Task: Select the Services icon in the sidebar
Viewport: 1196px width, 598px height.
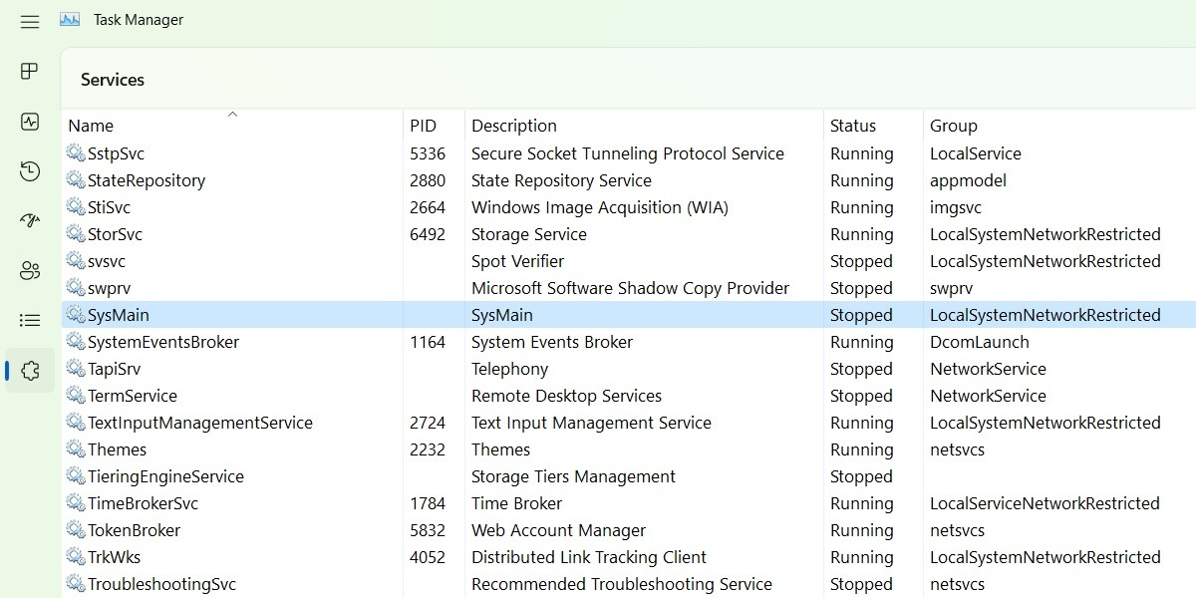Action: pyautogui.click(x=30, y=370)
